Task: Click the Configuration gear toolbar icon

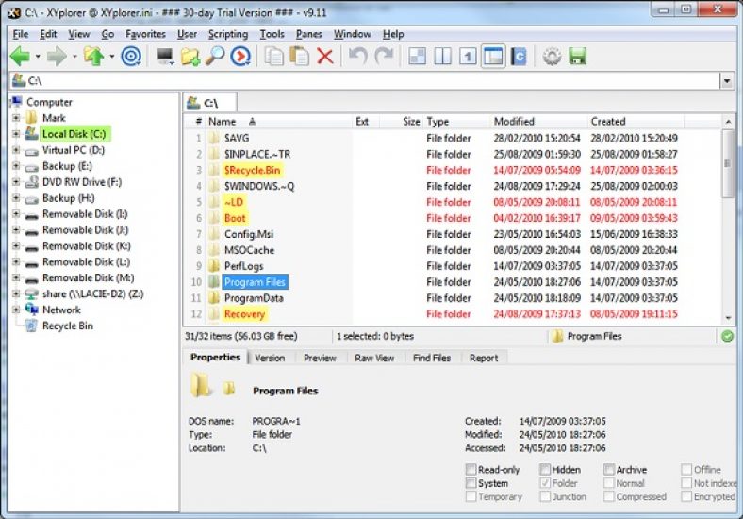Action: point(552,57)
